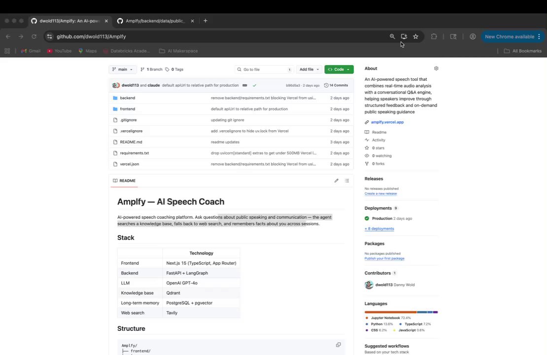Click the 0 stars link

click(375, 148)
